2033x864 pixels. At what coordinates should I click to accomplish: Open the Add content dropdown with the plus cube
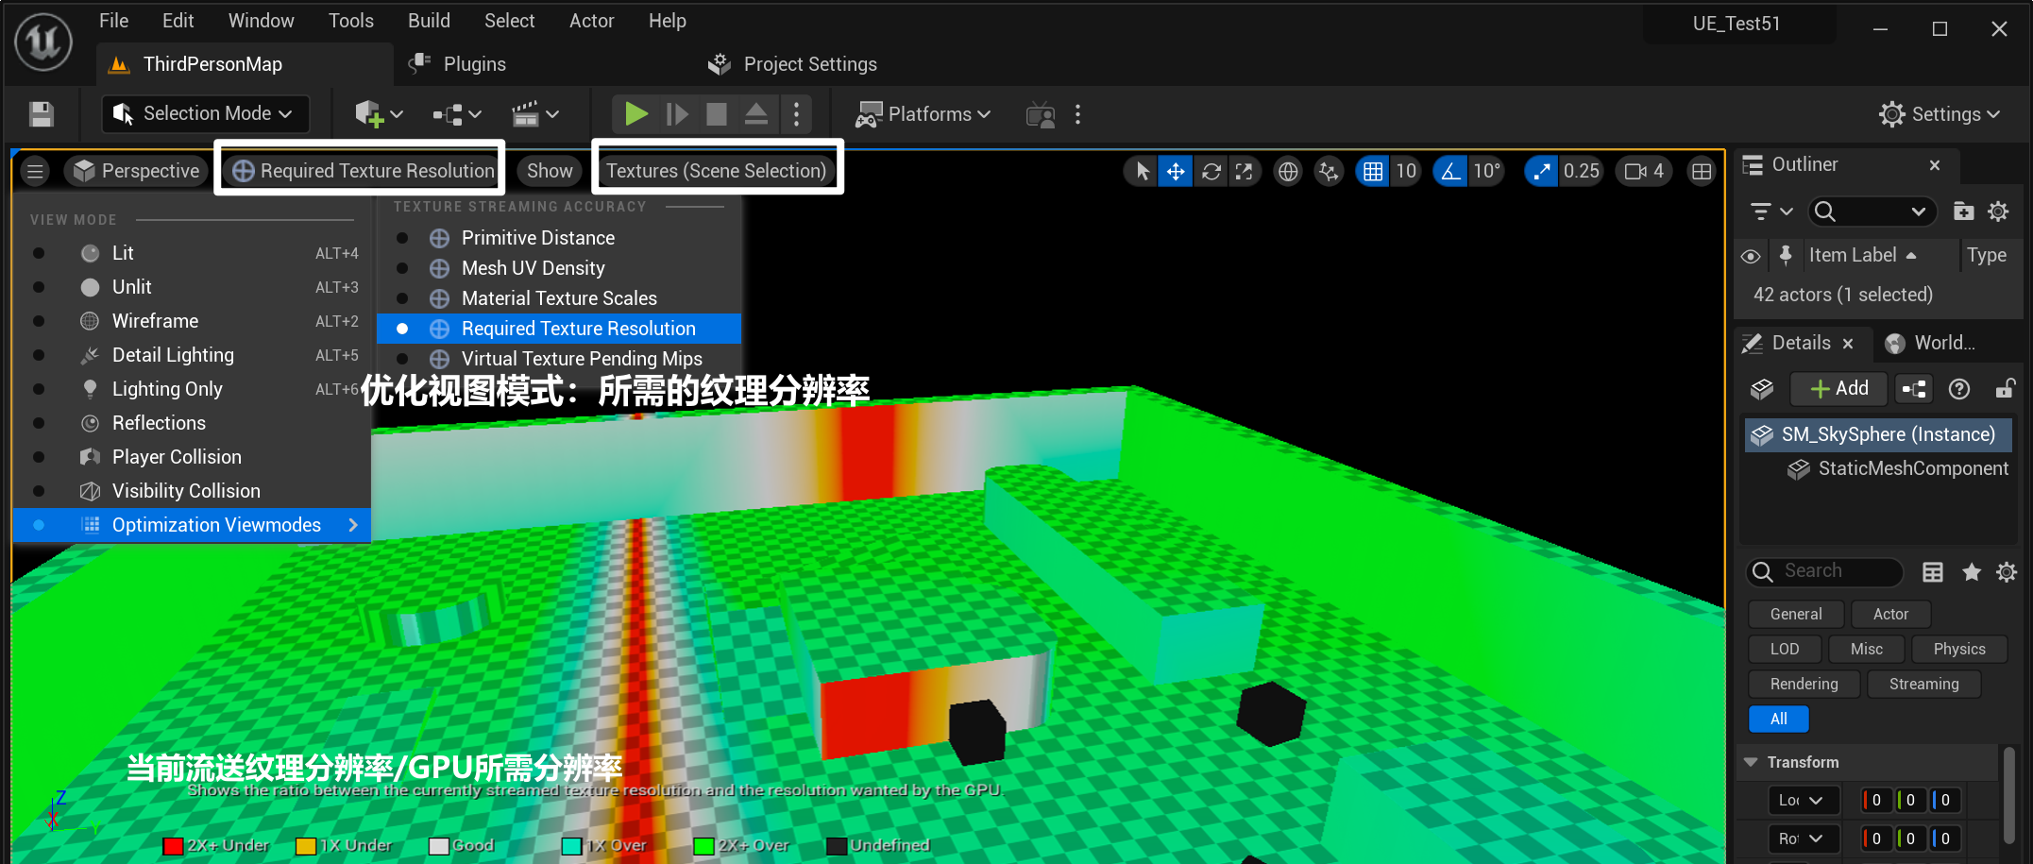(x=379, y=114)
